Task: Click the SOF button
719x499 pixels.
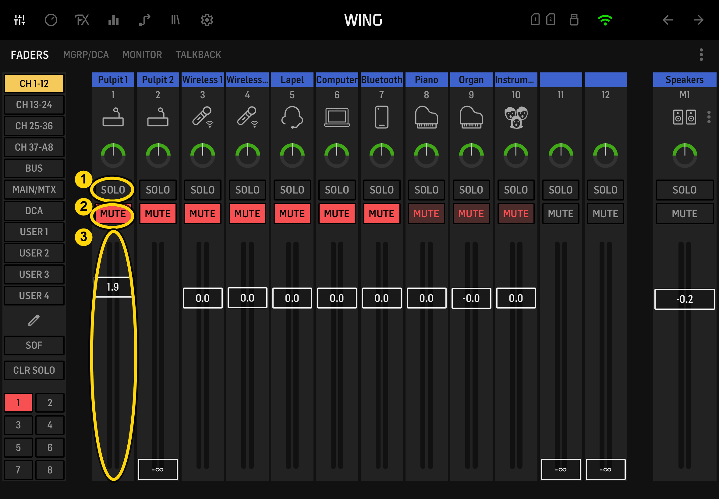Action: (34, 345)
